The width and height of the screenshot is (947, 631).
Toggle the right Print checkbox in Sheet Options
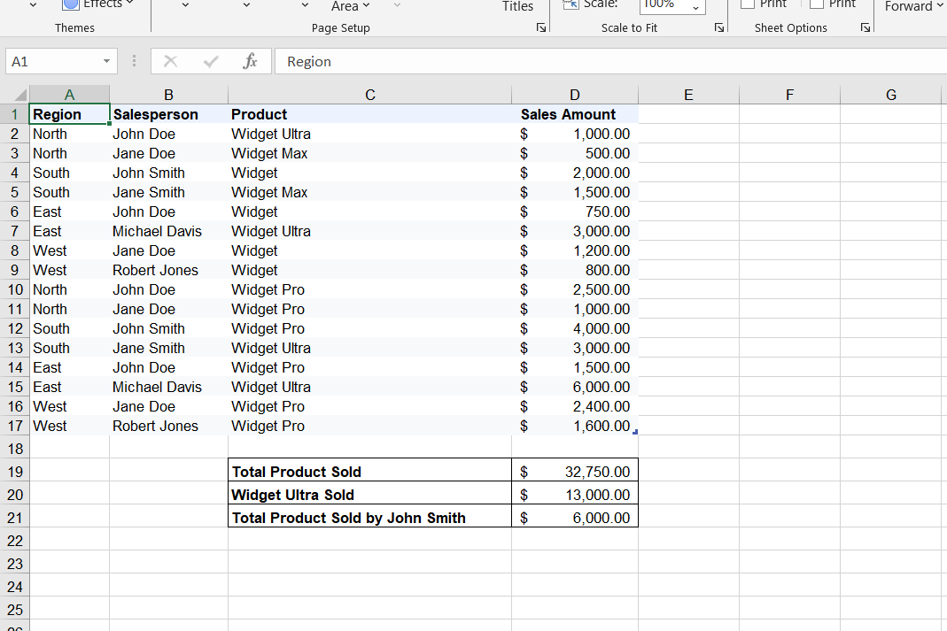coord(817,4)
